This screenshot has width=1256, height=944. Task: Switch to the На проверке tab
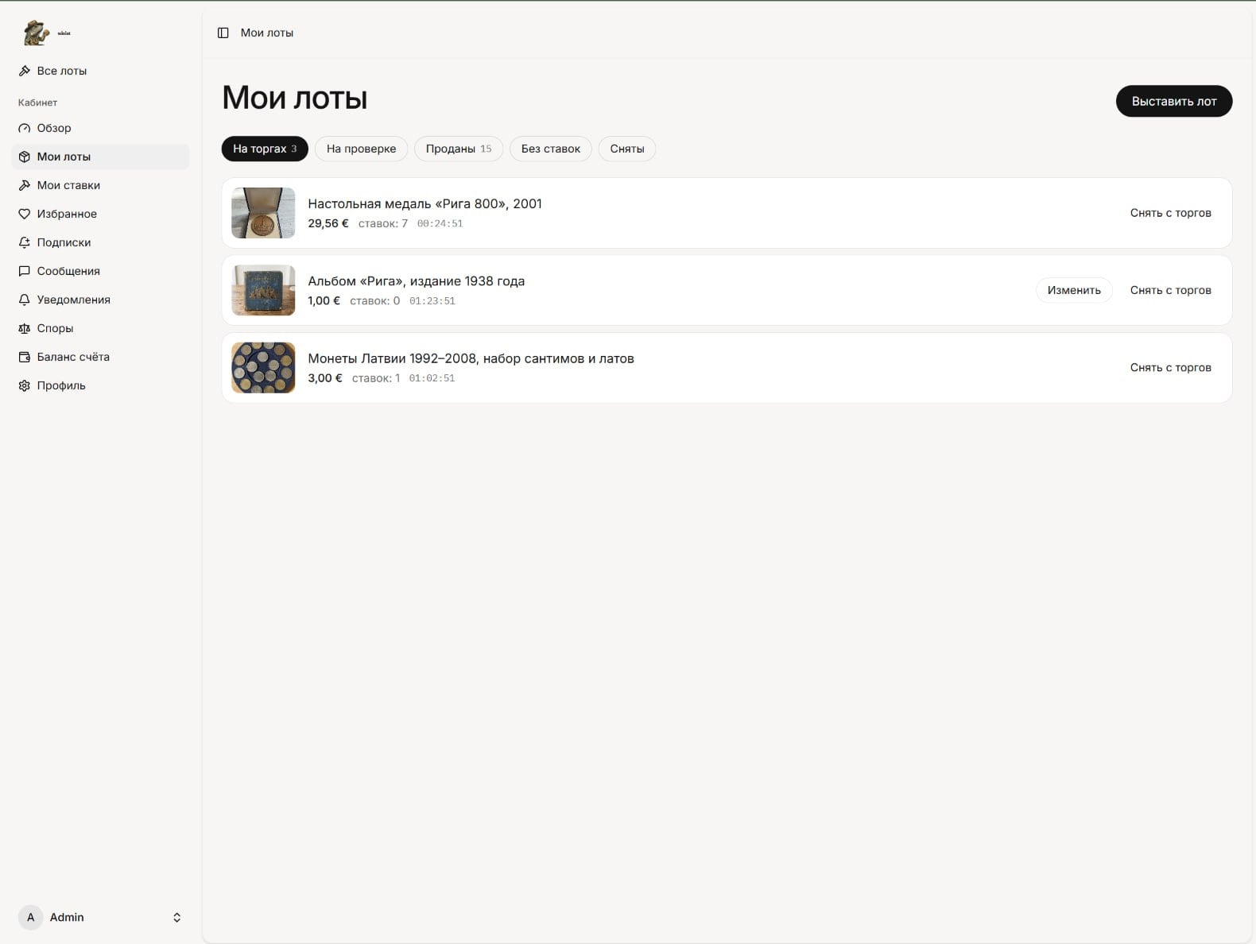click(x=361, y=149)
